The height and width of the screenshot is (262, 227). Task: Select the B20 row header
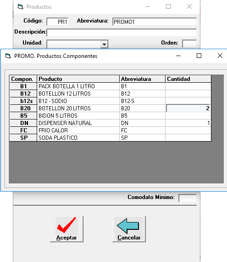pyautogui.click(x=23, y=108)
